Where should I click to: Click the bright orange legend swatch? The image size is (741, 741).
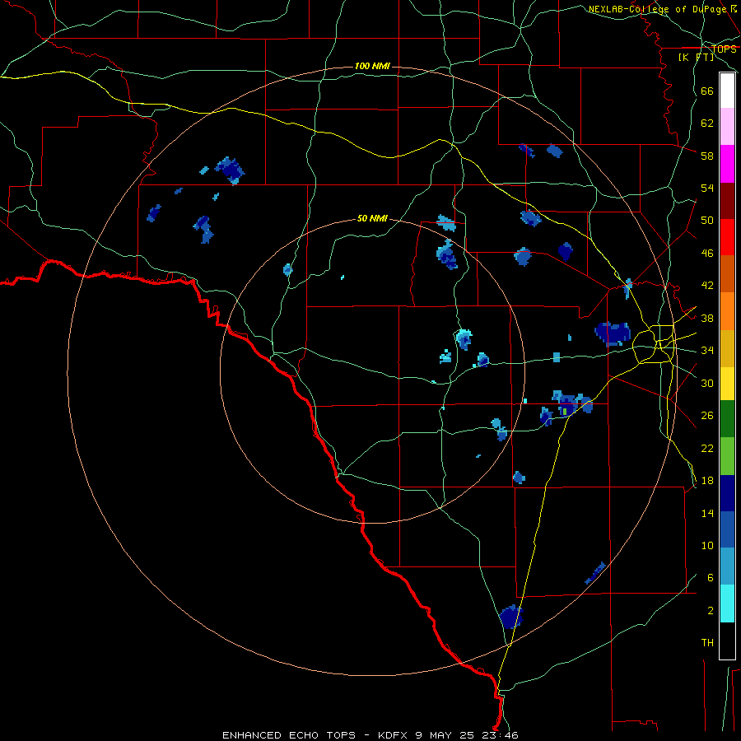[x=727, y=311]
